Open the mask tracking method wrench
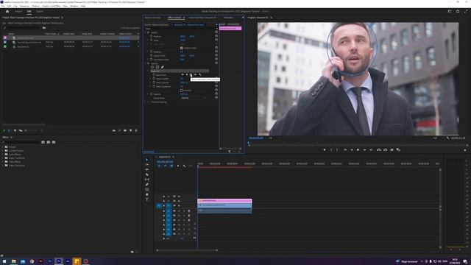The image size is (471, 265). click(x=200, y=74)
